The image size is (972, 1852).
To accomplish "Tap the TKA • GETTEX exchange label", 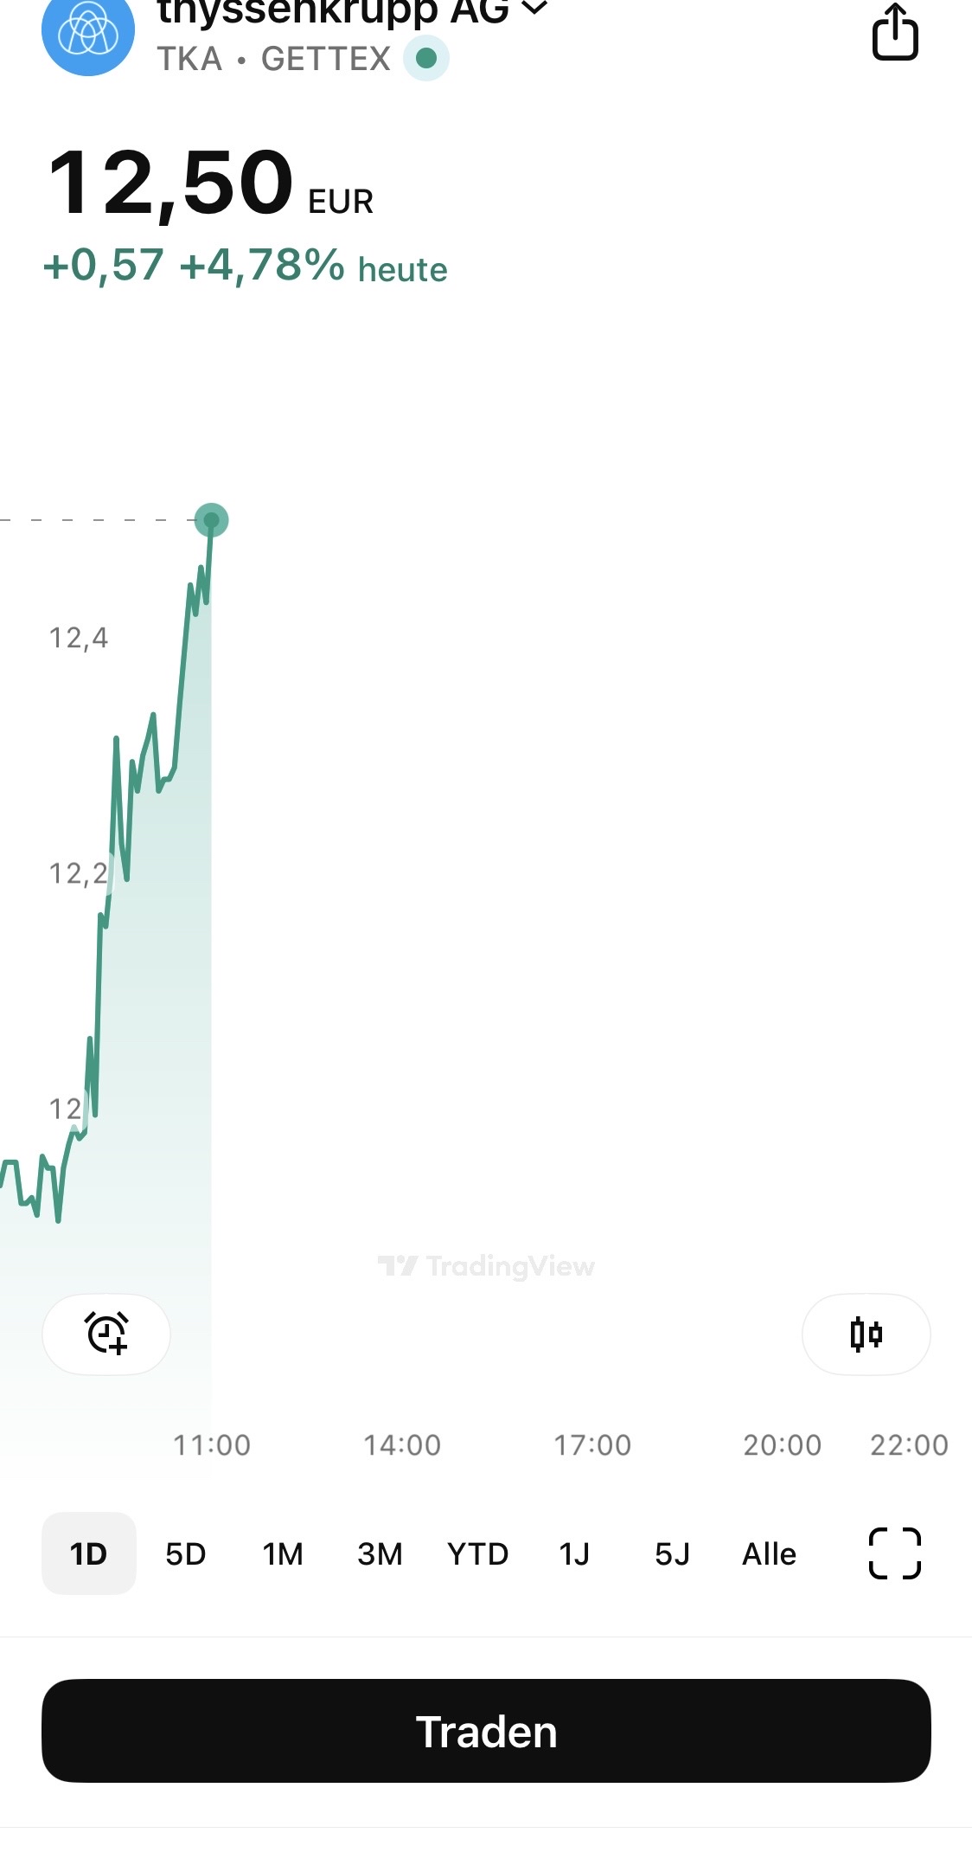I will point(274,59).
